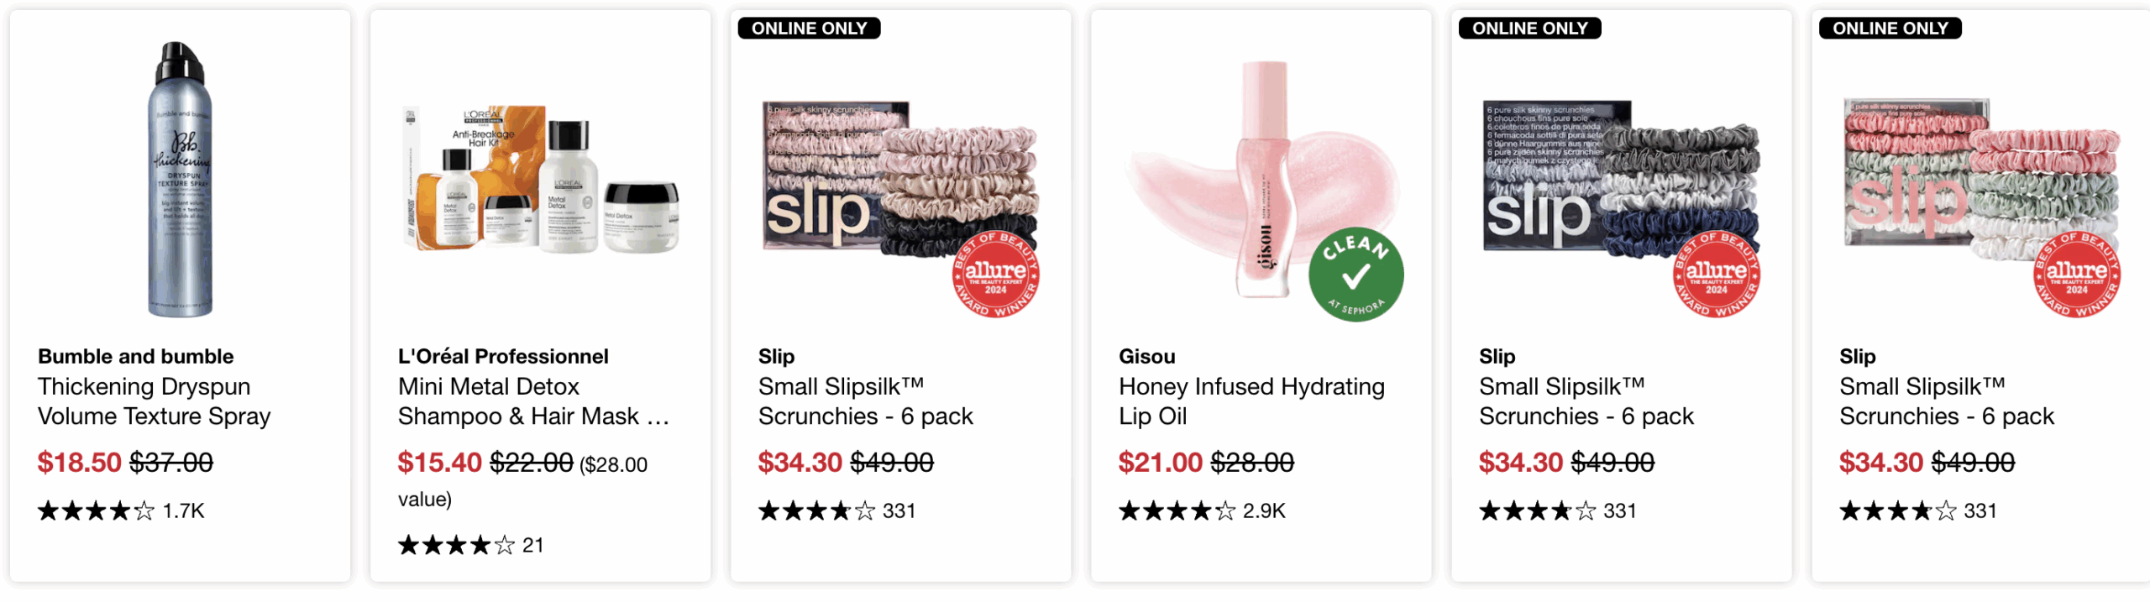Click Online Only label above gray-navy scrunchies
This screenshot has height=602, width=2150.
[x=1529, y=29]
